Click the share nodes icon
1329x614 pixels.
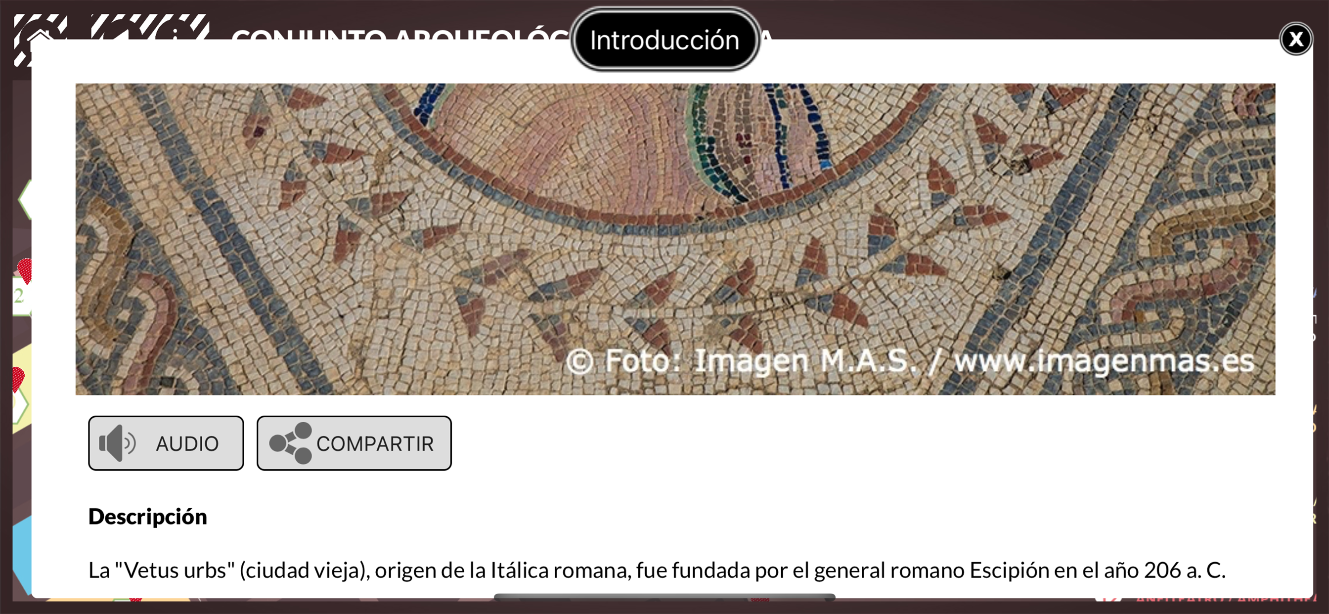[x=291, y=443]
